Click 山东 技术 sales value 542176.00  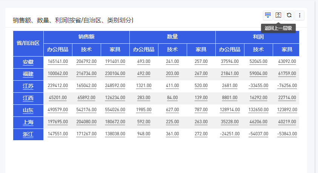point(86,110)
